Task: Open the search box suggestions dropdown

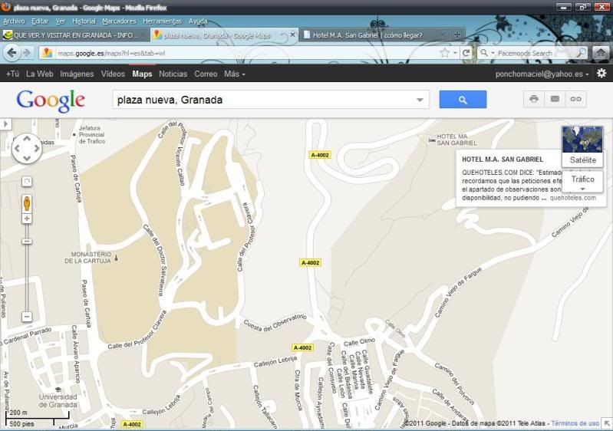Action: coord(420,100)
